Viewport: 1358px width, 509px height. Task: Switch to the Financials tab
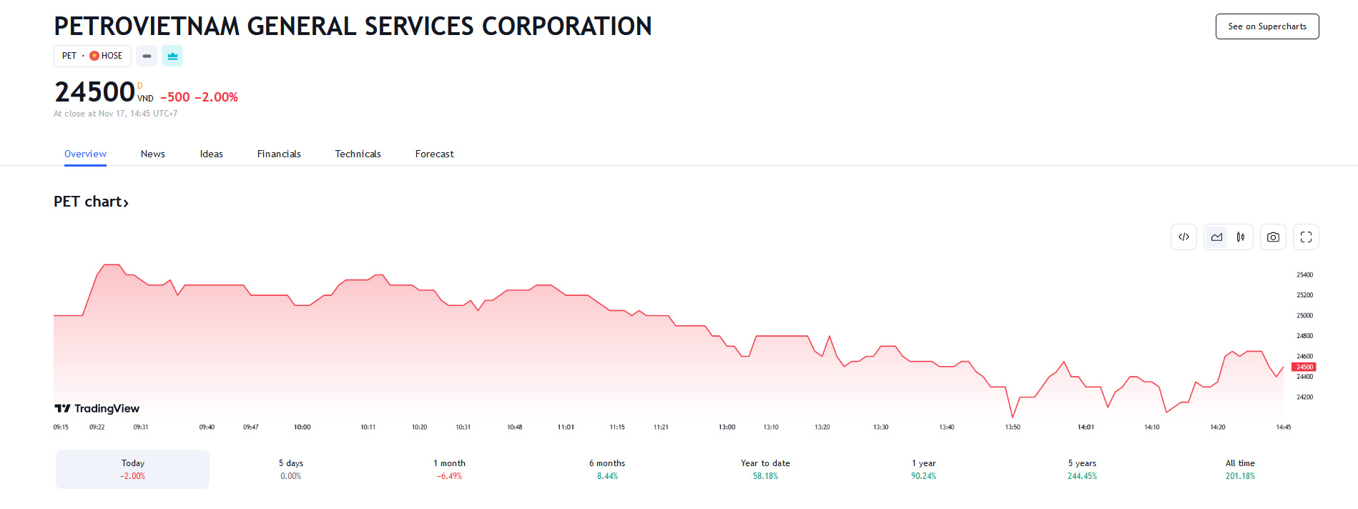pyautogui.click(x=279, y=154)
